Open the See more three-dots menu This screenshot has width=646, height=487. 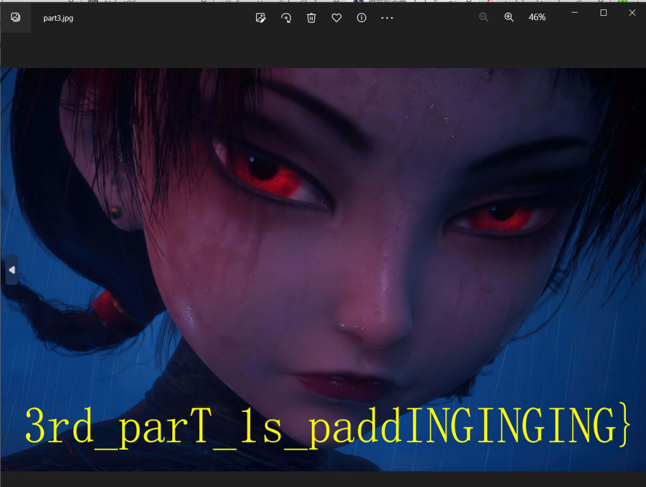[387, 18]
